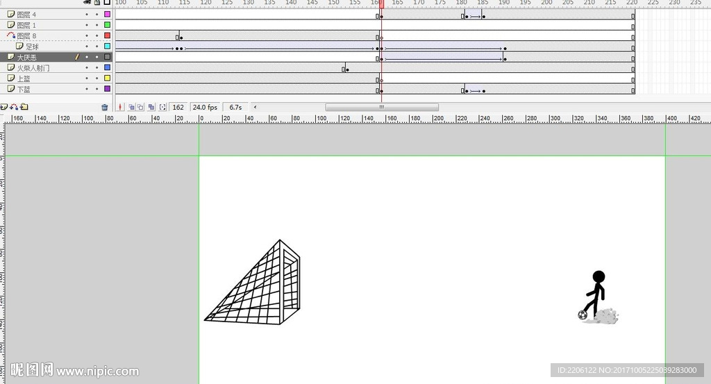Click the lock column header icon

97,2
